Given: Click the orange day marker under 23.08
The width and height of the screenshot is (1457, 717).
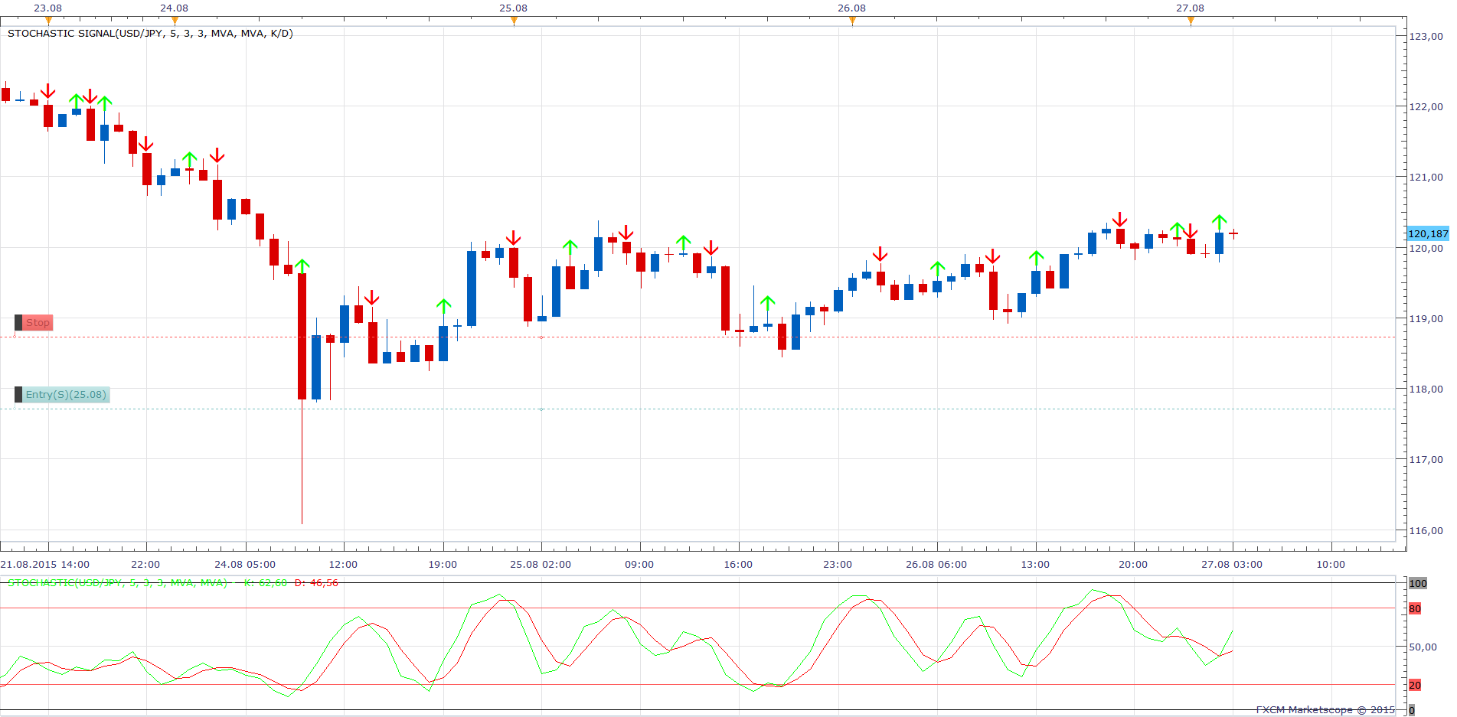Looking at the screenshot, I should pyautogui.click(x=48, y=21).
